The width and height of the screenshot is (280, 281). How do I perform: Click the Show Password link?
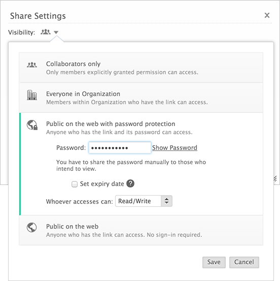point(174,148)
